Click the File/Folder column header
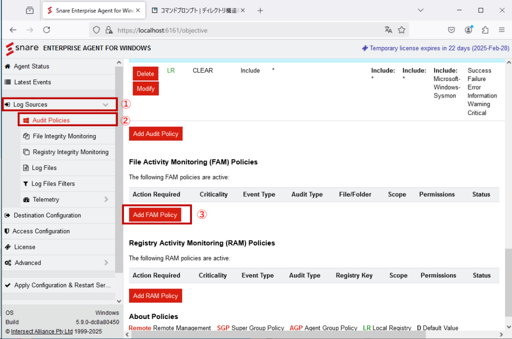This screenshot has width=512, height=339. tap(355, 194)
